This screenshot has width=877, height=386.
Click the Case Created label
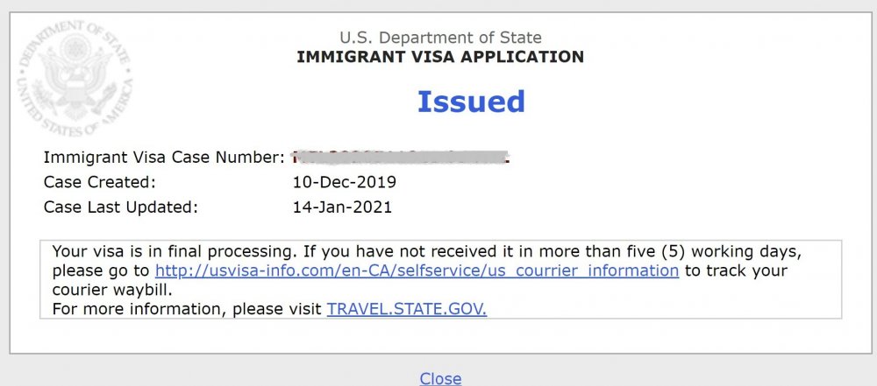[x=99, y=182]
